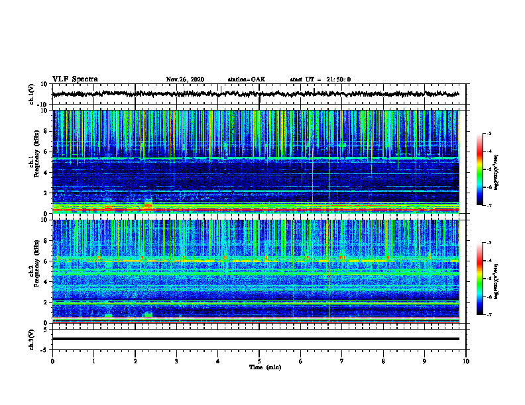Click the "station=GAK" header label
The height and width of the screenshot is (405, 525).
[247, 79]
